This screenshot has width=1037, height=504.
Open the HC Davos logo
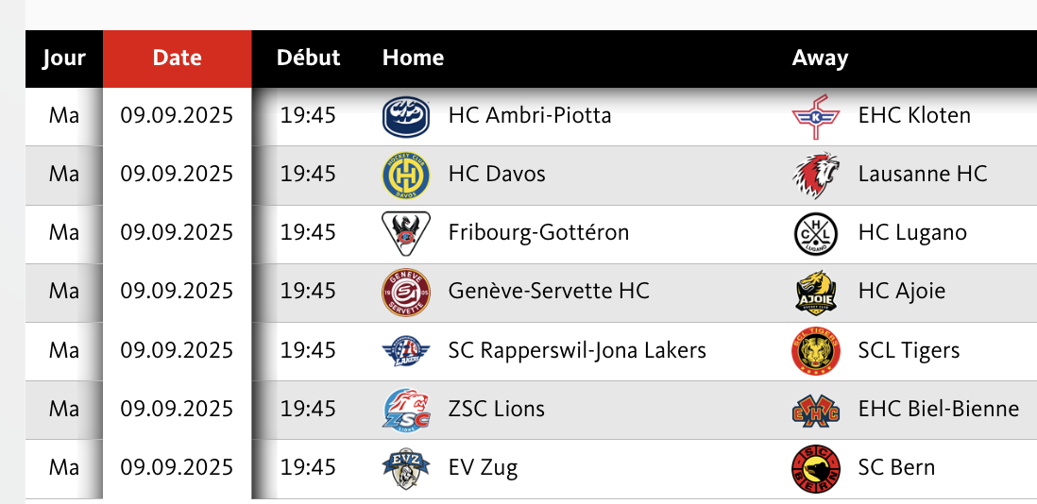pyautogui.click(x=406, y=175)
